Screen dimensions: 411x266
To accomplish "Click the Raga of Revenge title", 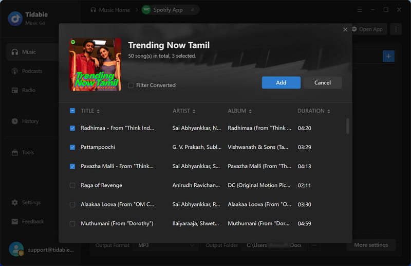I will coord(101,185).
